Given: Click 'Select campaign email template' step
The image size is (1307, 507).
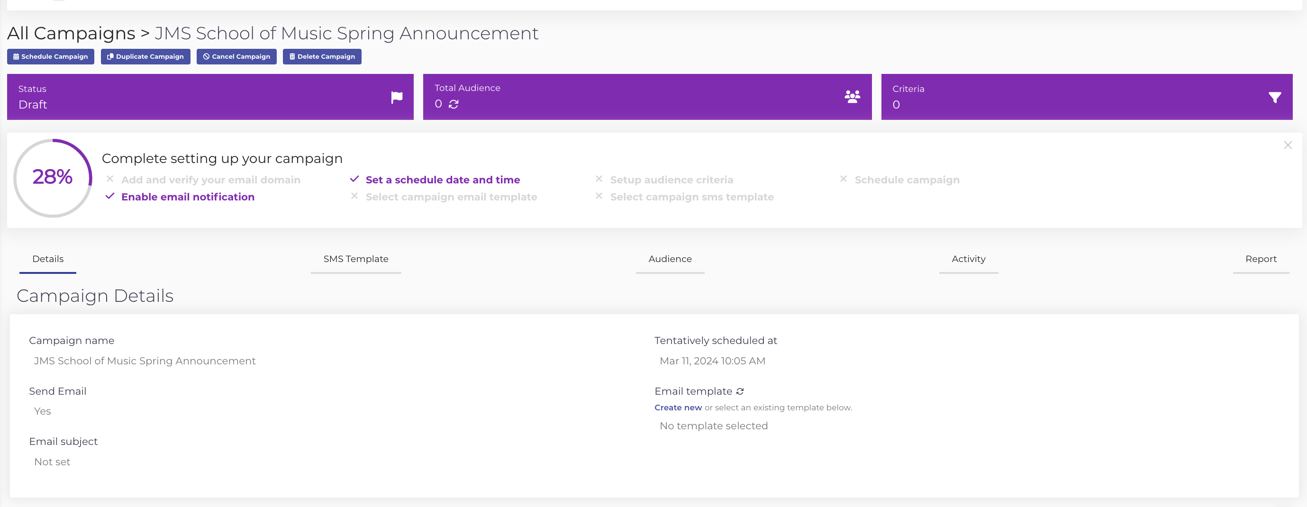Looking at the screenshot, I should (451, 197).
